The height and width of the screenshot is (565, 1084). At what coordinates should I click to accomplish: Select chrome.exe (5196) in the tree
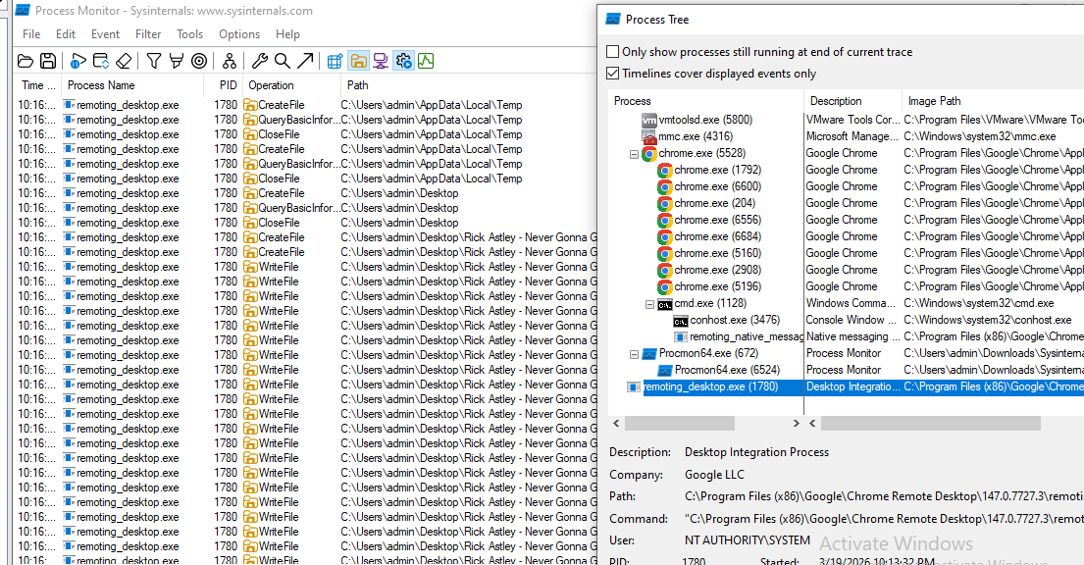tap(717, 286)
